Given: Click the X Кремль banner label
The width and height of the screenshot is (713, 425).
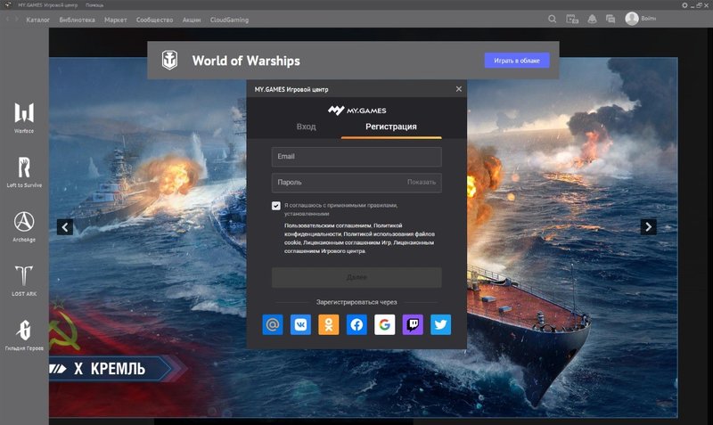Looking at the screenshot, I should pos(109,369).
